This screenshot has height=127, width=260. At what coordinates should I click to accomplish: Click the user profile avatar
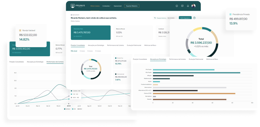193,6
